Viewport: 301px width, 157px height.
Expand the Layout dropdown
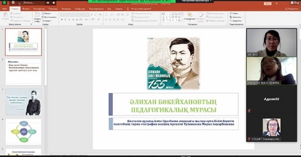(47, 13)
